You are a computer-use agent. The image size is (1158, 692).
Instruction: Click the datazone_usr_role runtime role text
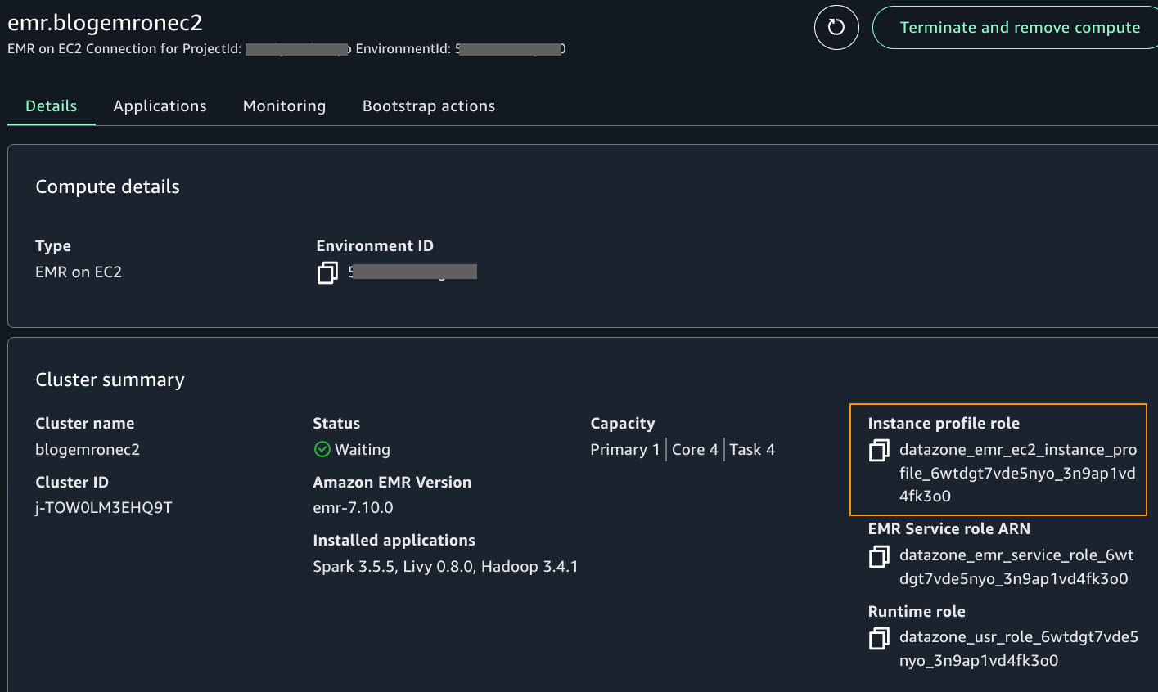tap(1018, 649)
